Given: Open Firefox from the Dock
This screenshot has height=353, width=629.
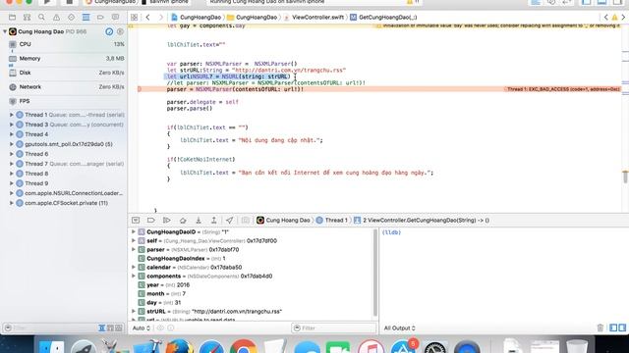Looking at the screenshot, I should click(179, 346).
